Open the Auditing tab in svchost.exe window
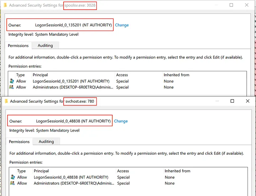This screenshot has width=256, height=196. [x=46, y=141]
